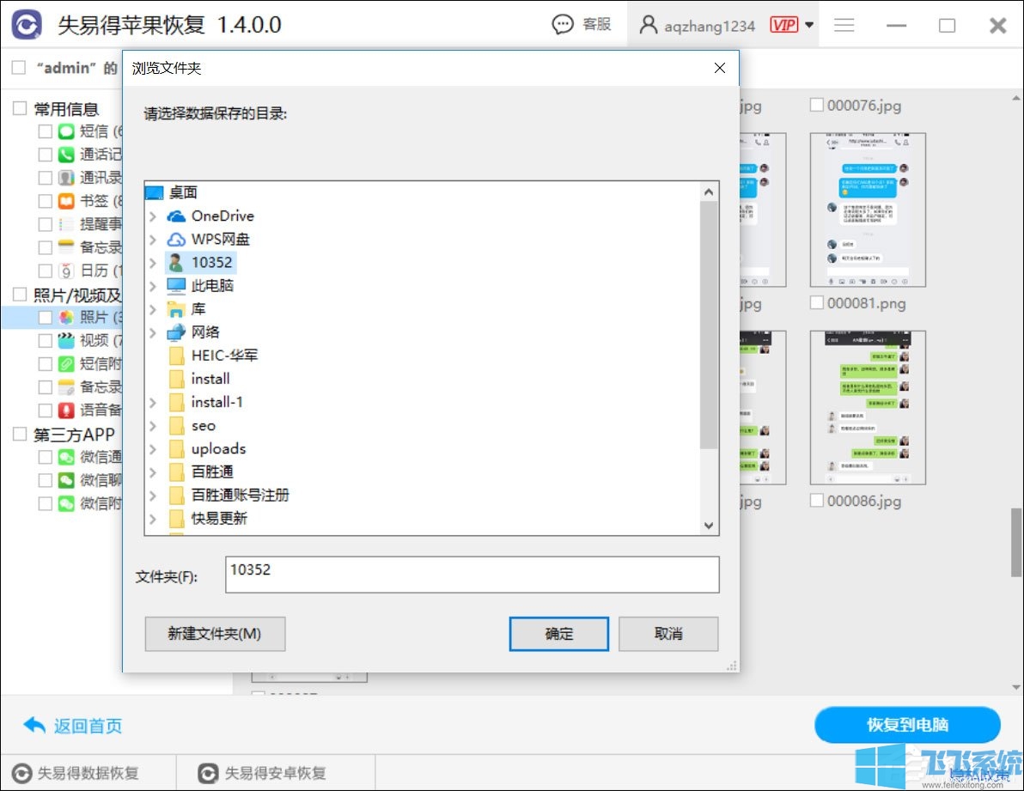1024x791 pixels.
Task: Open the hamburger menu in title bar
Action: tap(844, 25)
